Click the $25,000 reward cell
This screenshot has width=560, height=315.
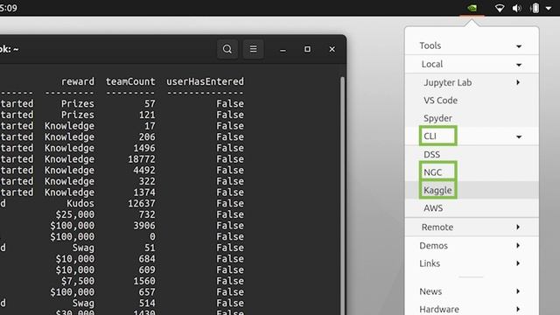(x=74, y=214)
